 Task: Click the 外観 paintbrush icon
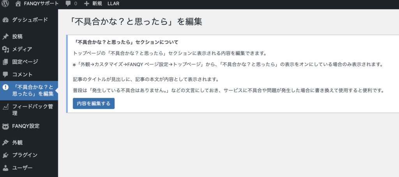tap(5, 142)
